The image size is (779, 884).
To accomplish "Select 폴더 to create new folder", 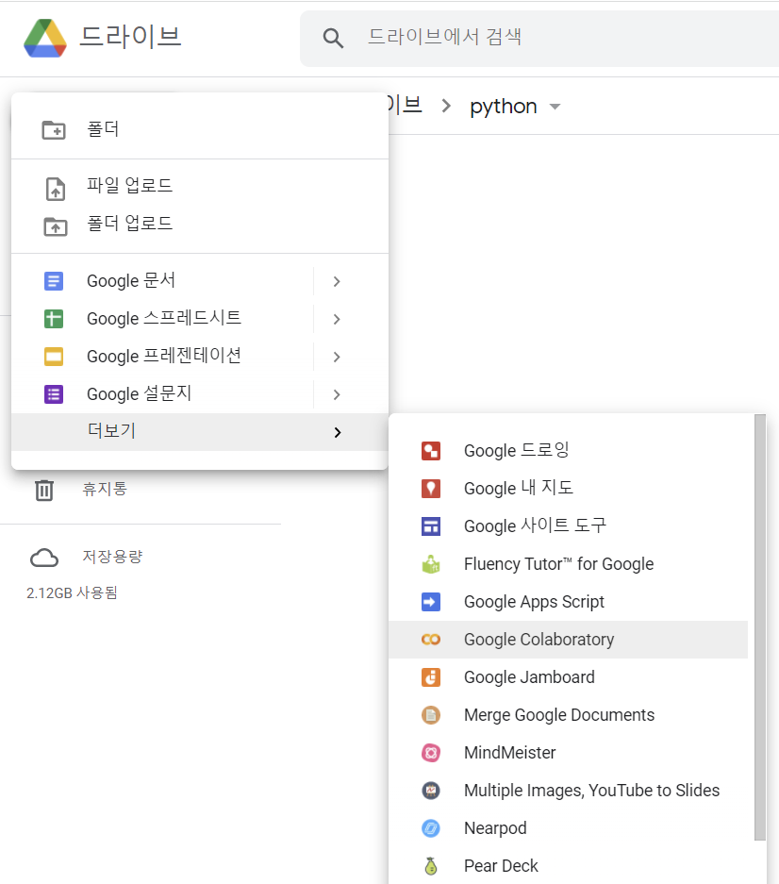I will pos(200,129).
